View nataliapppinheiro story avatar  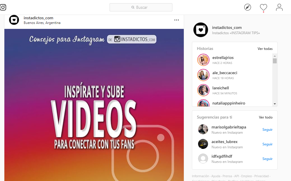203,103
